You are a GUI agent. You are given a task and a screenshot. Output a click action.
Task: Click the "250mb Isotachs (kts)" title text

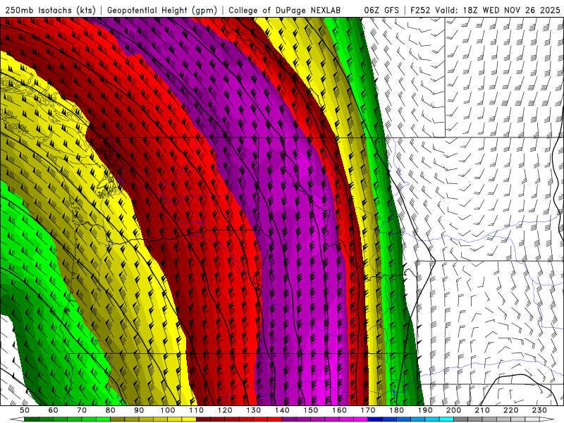tap(50, 10)
